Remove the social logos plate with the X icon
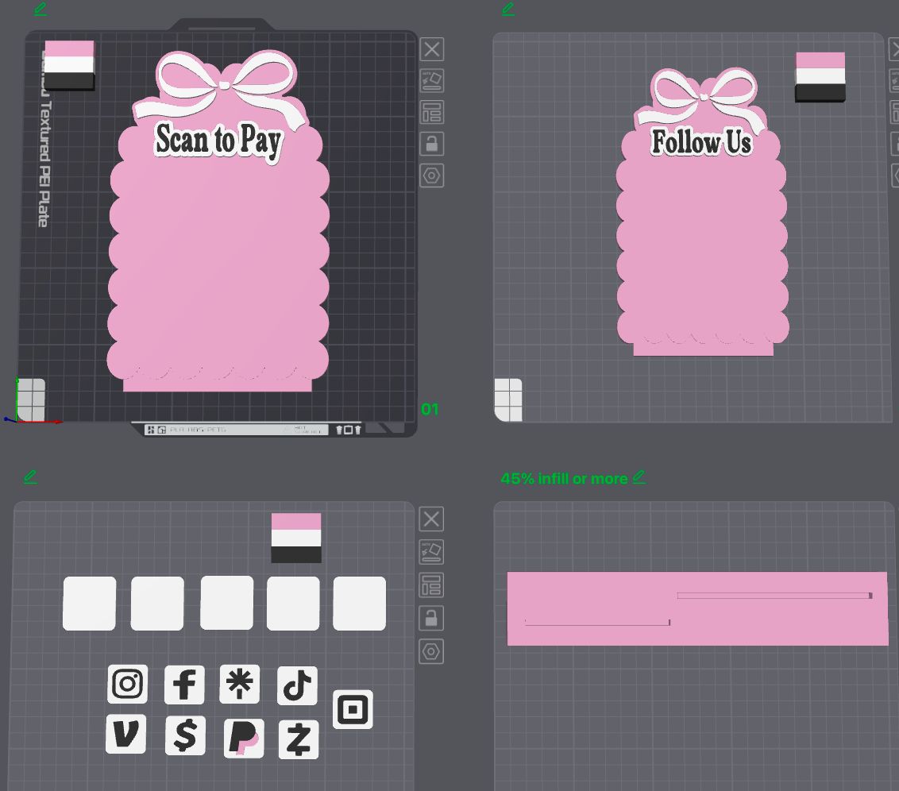This screenshot has width=899, height=791. coord(431,519)
